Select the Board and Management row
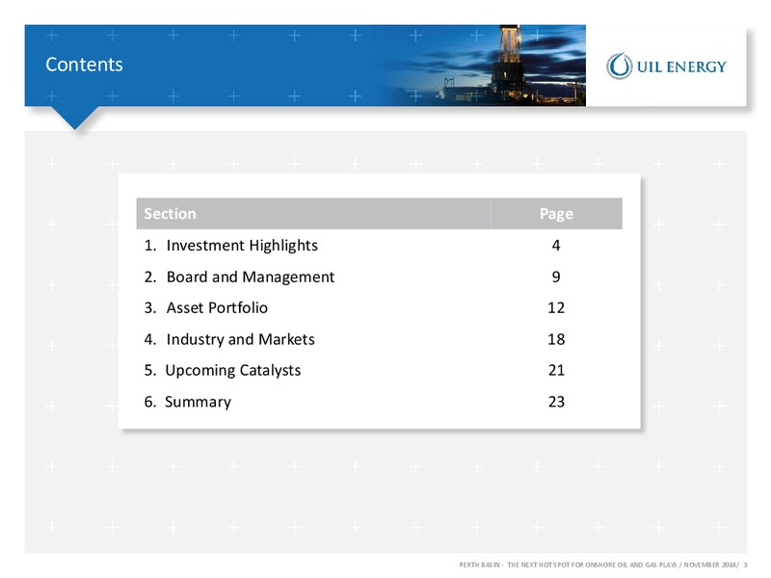The height and width of the screenshot is (578, 771). (379, 276)
